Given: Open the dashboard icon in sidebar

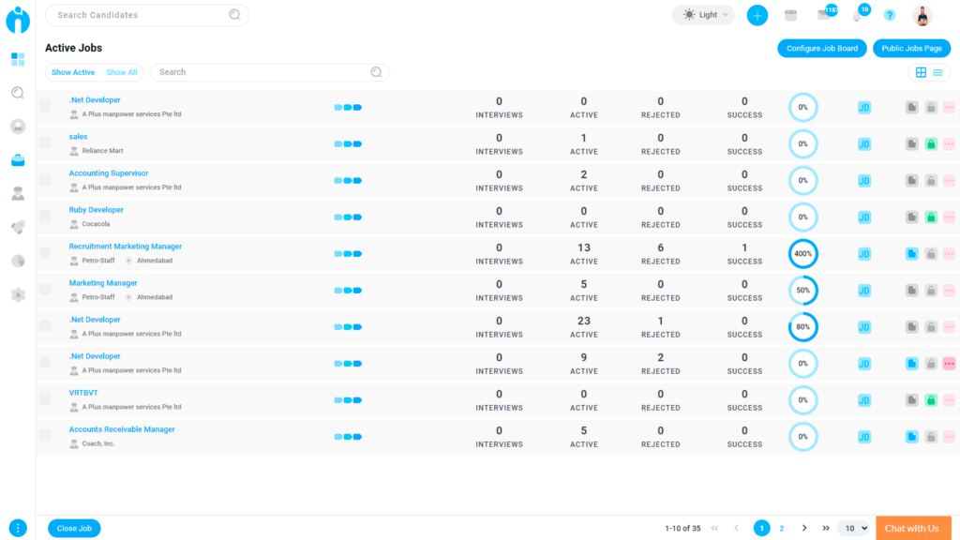Looking at the screenshot, I should (x=18, y=59).
